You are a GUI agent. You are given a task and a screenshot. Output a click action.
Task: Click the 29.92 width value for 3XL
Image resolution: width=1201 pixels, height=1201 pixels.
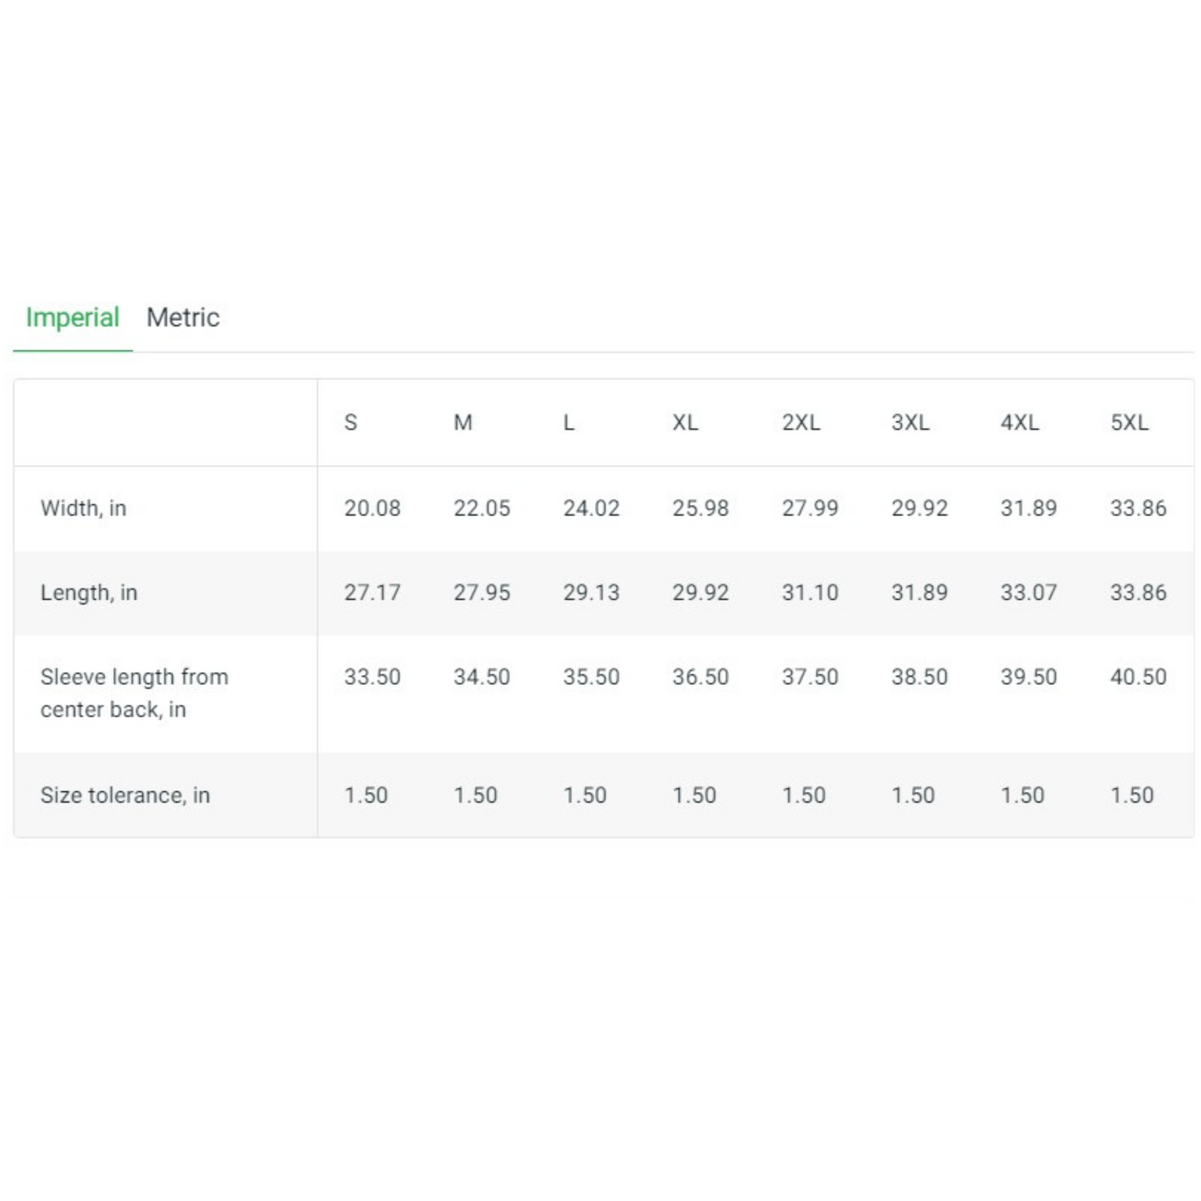(919, 508)
